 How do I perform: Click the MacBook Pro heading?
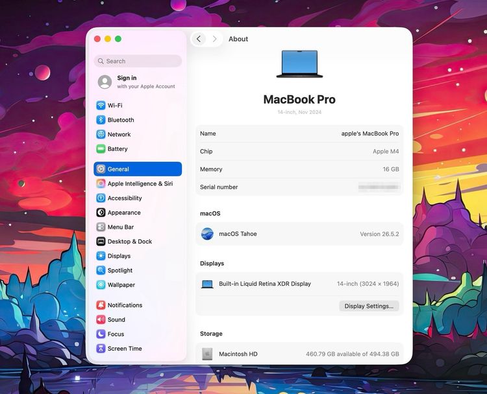pyautogui.click(x=299, y=100)
